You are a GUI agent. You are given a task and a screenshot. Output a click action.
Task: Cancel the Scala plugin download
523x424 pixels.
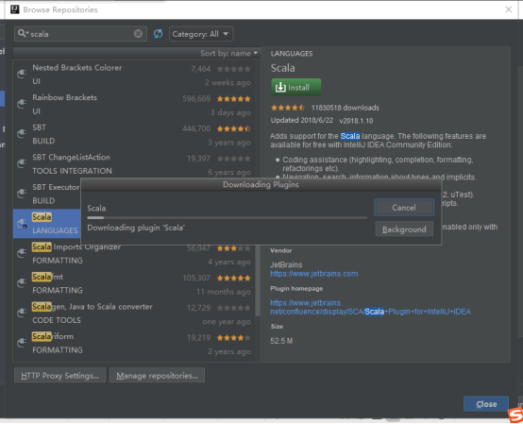click(404, 208)
